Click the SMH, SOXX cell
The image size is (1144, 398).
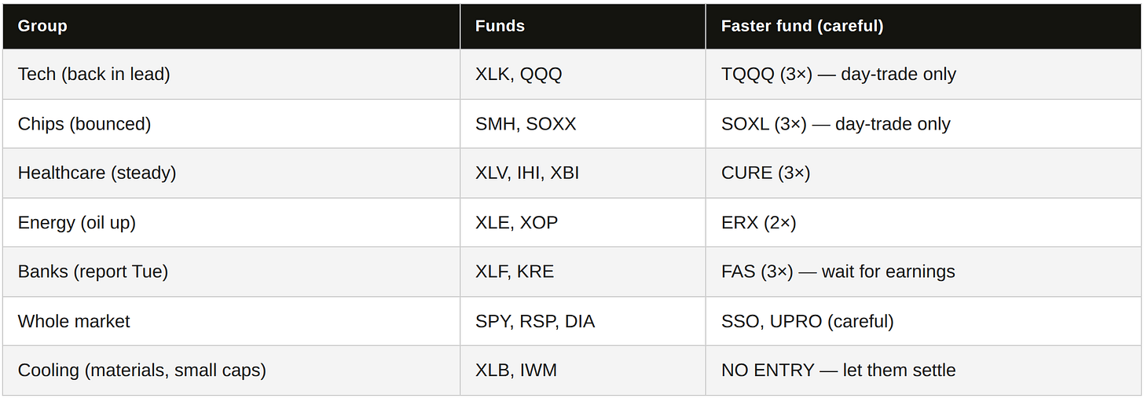point(583,124)
